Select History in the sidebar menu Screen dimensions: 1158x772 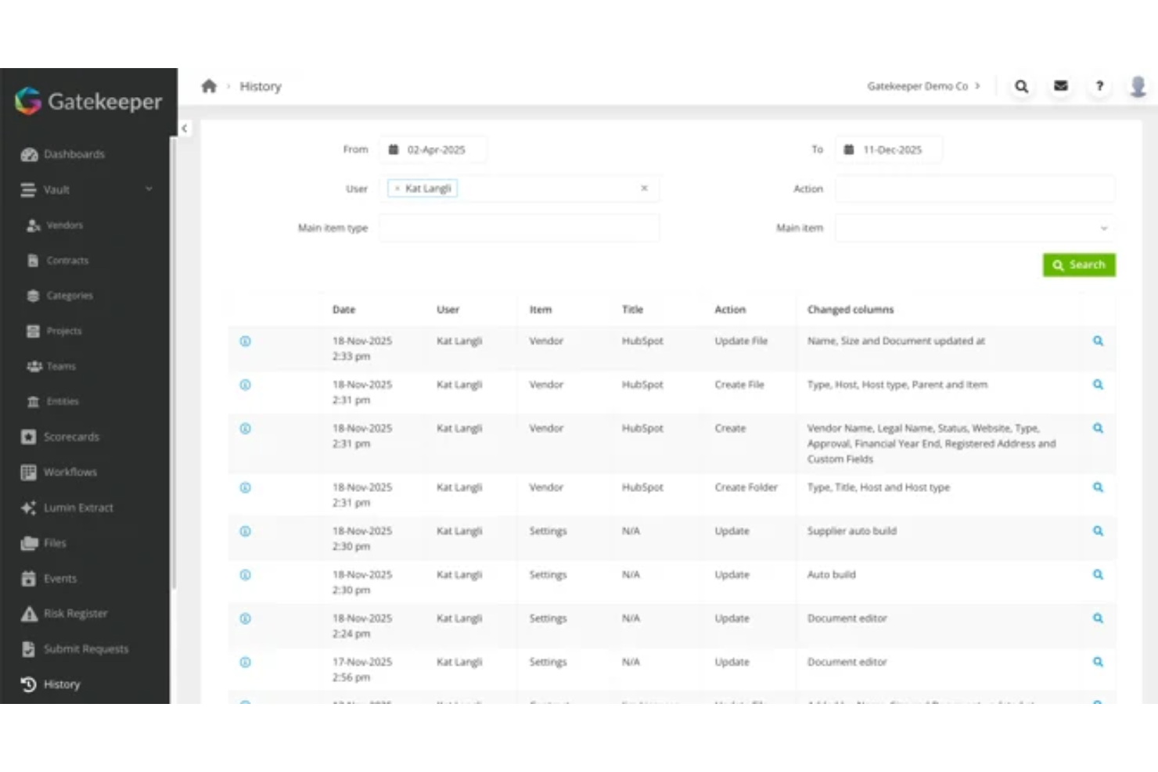[63, 684]
